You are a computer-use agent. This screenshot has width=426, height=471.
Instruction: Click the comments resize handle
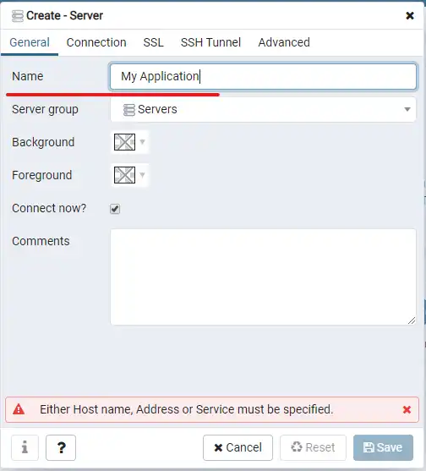(x=412, y=320)
